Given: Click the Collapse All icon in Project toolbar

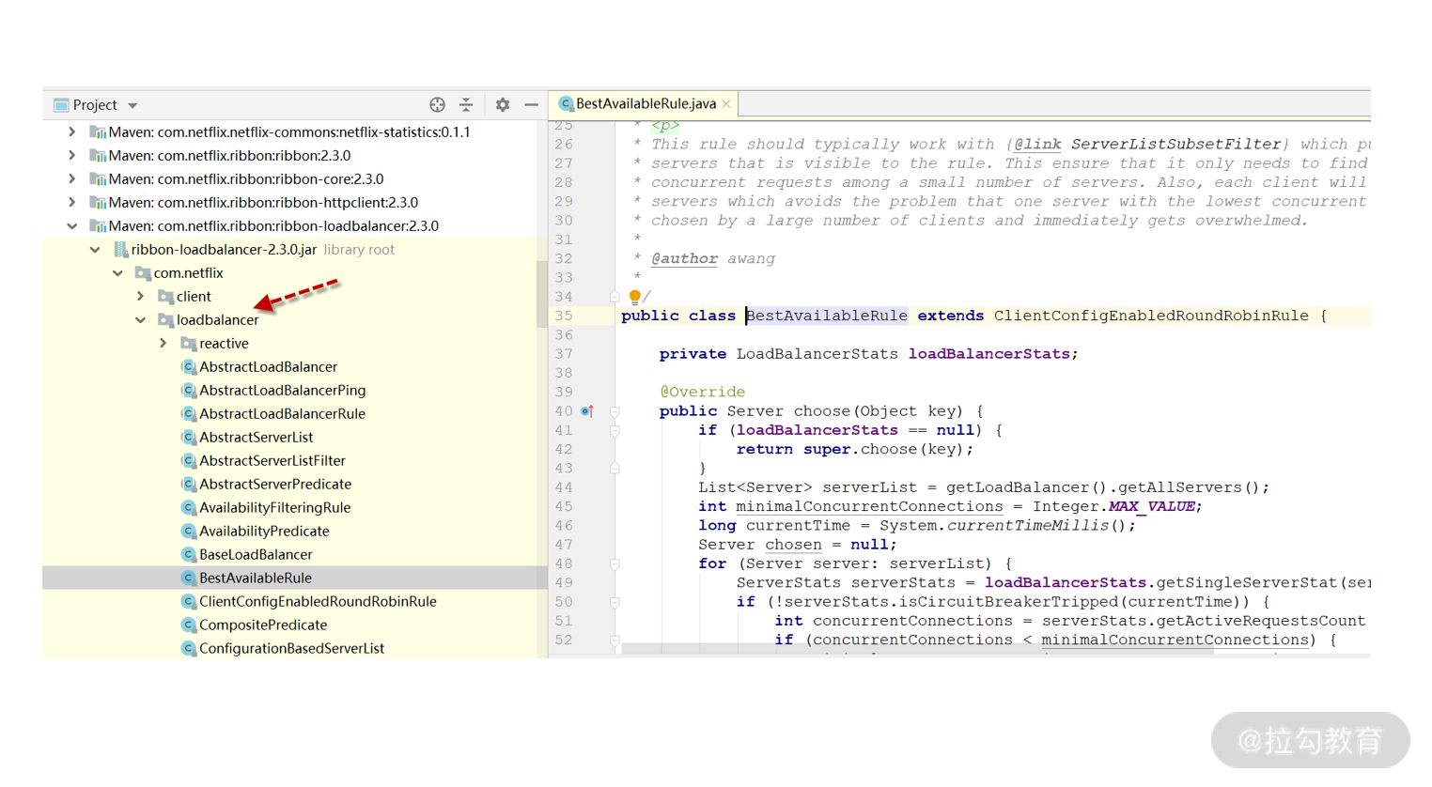Looking at the screenshot, I should [x=466, y=105].
